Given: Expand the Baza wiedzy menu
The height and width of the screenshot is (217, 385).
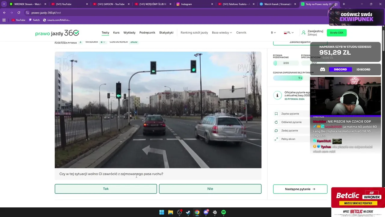Looking at the screenshot, I should click(222, 33).
